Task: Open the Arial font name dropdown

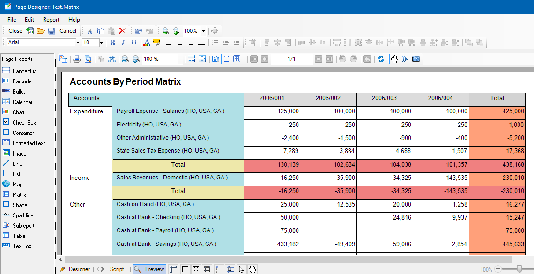Action: tap(78, 43)
